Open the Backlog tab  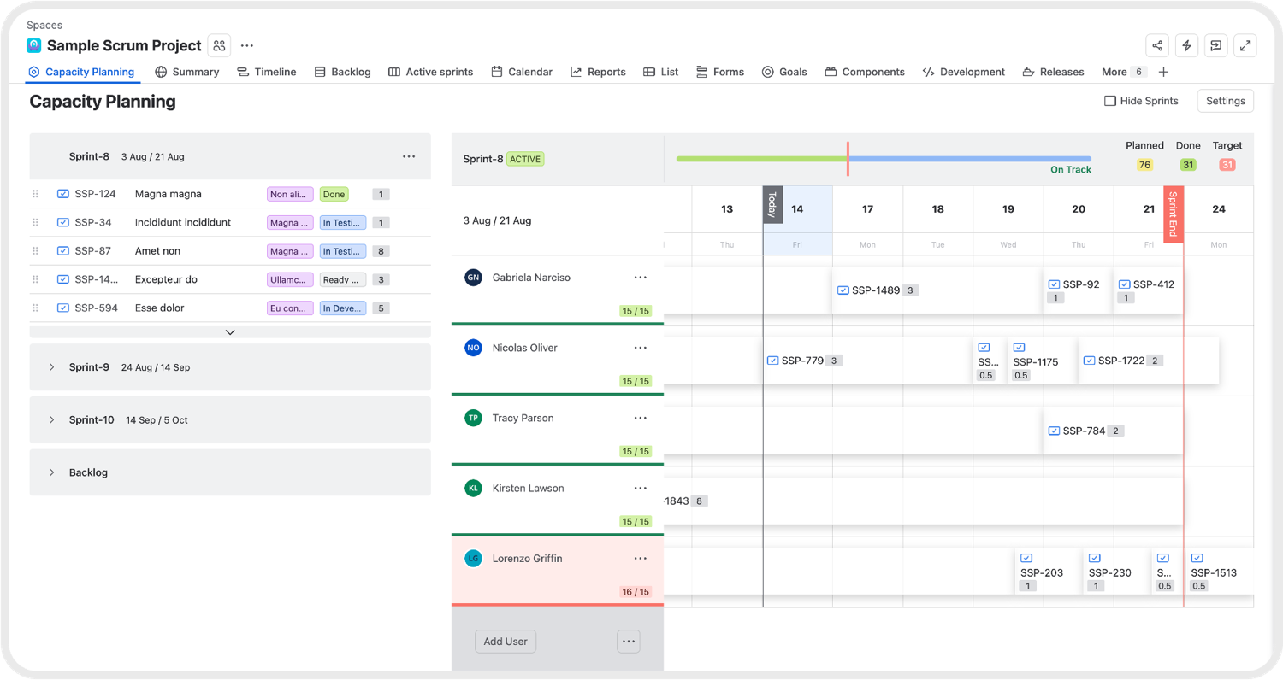[x=342, y=72]
